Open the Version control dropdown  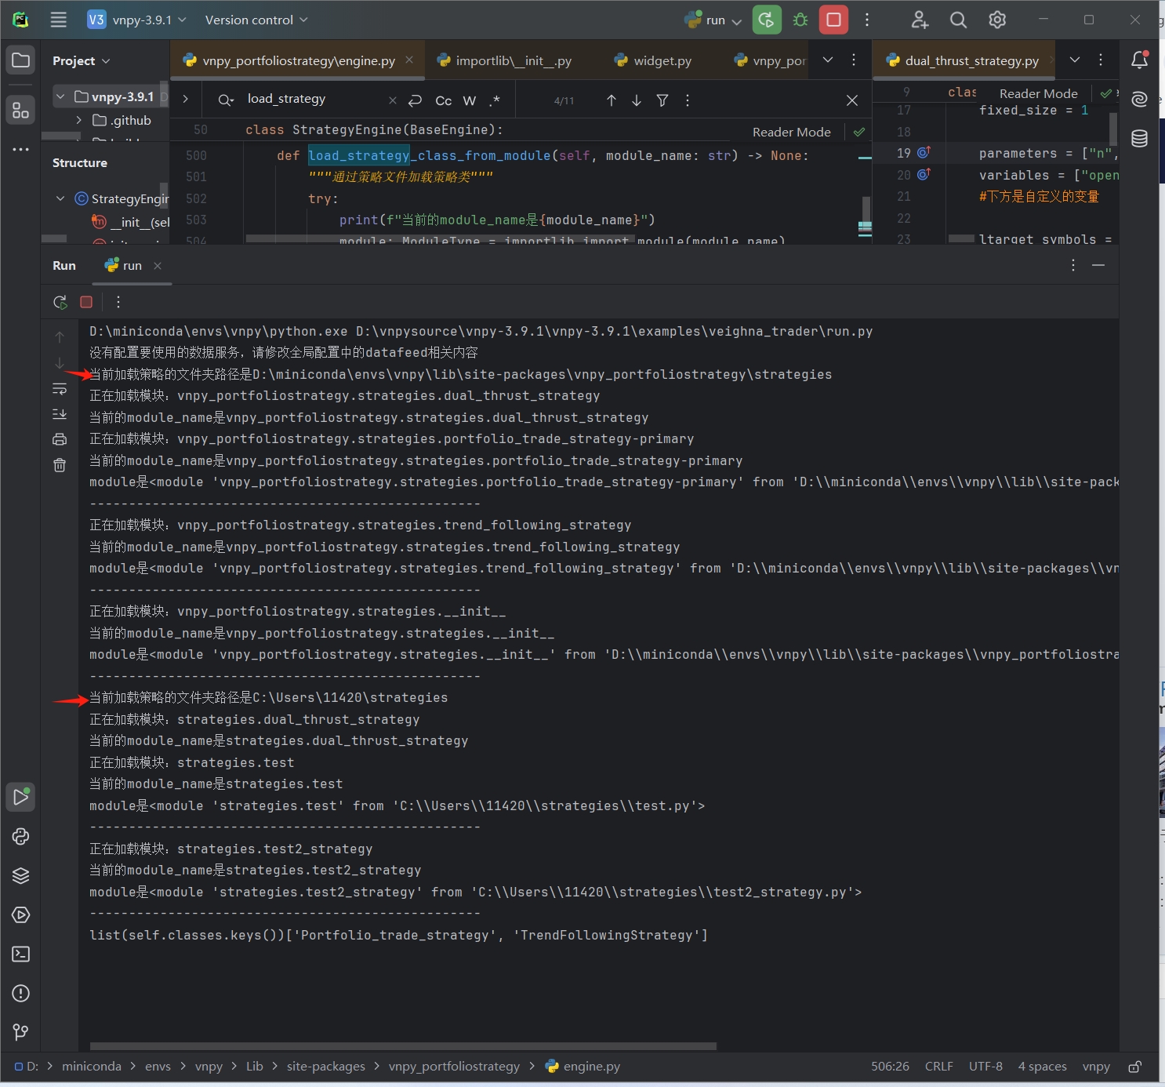click(x=256, y=20)
